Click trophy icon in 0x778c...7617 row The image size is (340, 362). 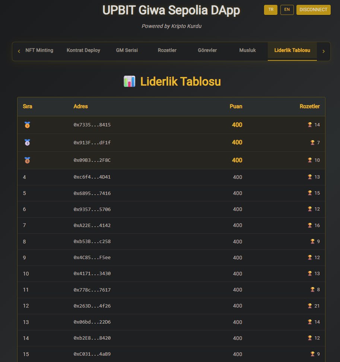pyautogui.click(x=312, y=289)
